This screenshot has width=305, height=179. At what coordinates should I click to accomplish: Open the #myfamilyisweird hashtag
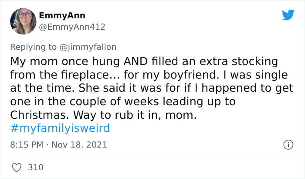coord(59,128)
